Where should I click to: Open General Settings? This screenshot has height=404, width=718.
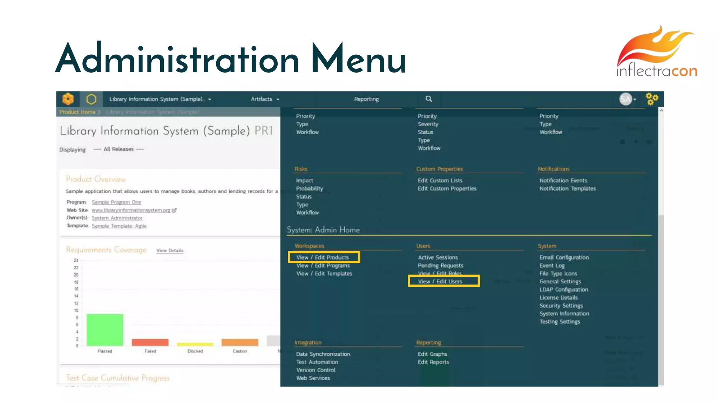[x=560, y=282]
